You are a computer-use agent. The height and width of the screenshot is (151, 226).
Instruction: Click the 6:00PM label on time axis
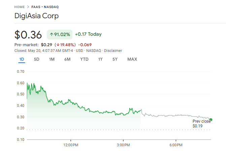pos(176,145)
